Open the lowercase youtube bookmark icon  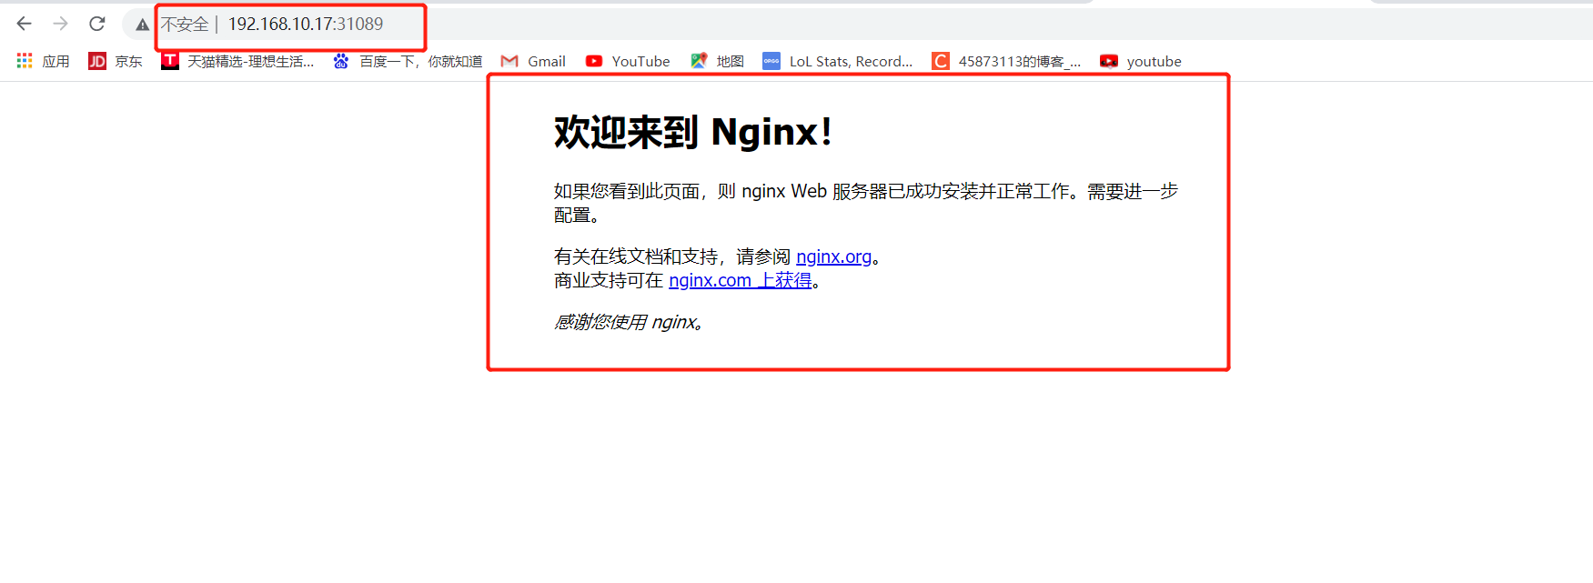(1109, 61)
